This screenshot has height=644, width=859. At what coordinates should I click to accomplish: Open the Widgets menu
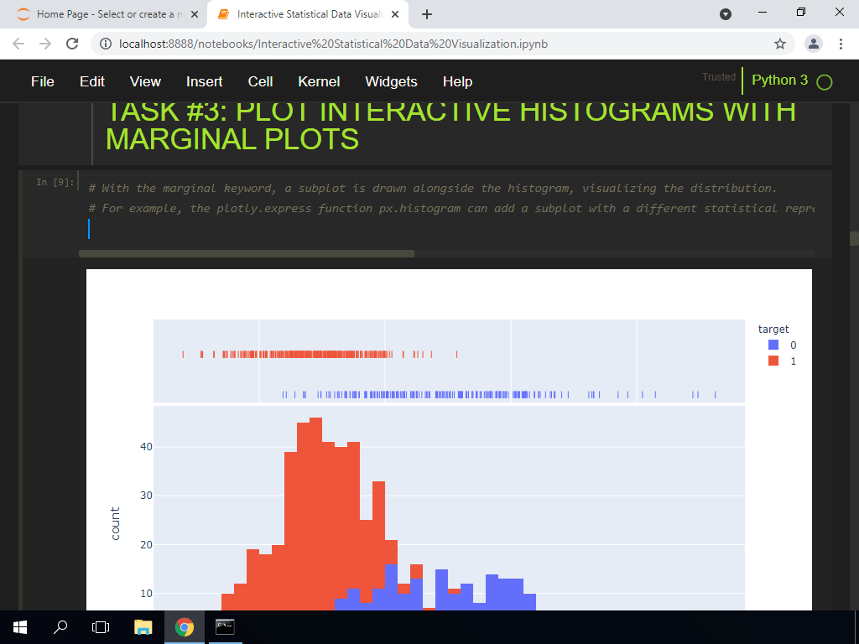[391, 81]
